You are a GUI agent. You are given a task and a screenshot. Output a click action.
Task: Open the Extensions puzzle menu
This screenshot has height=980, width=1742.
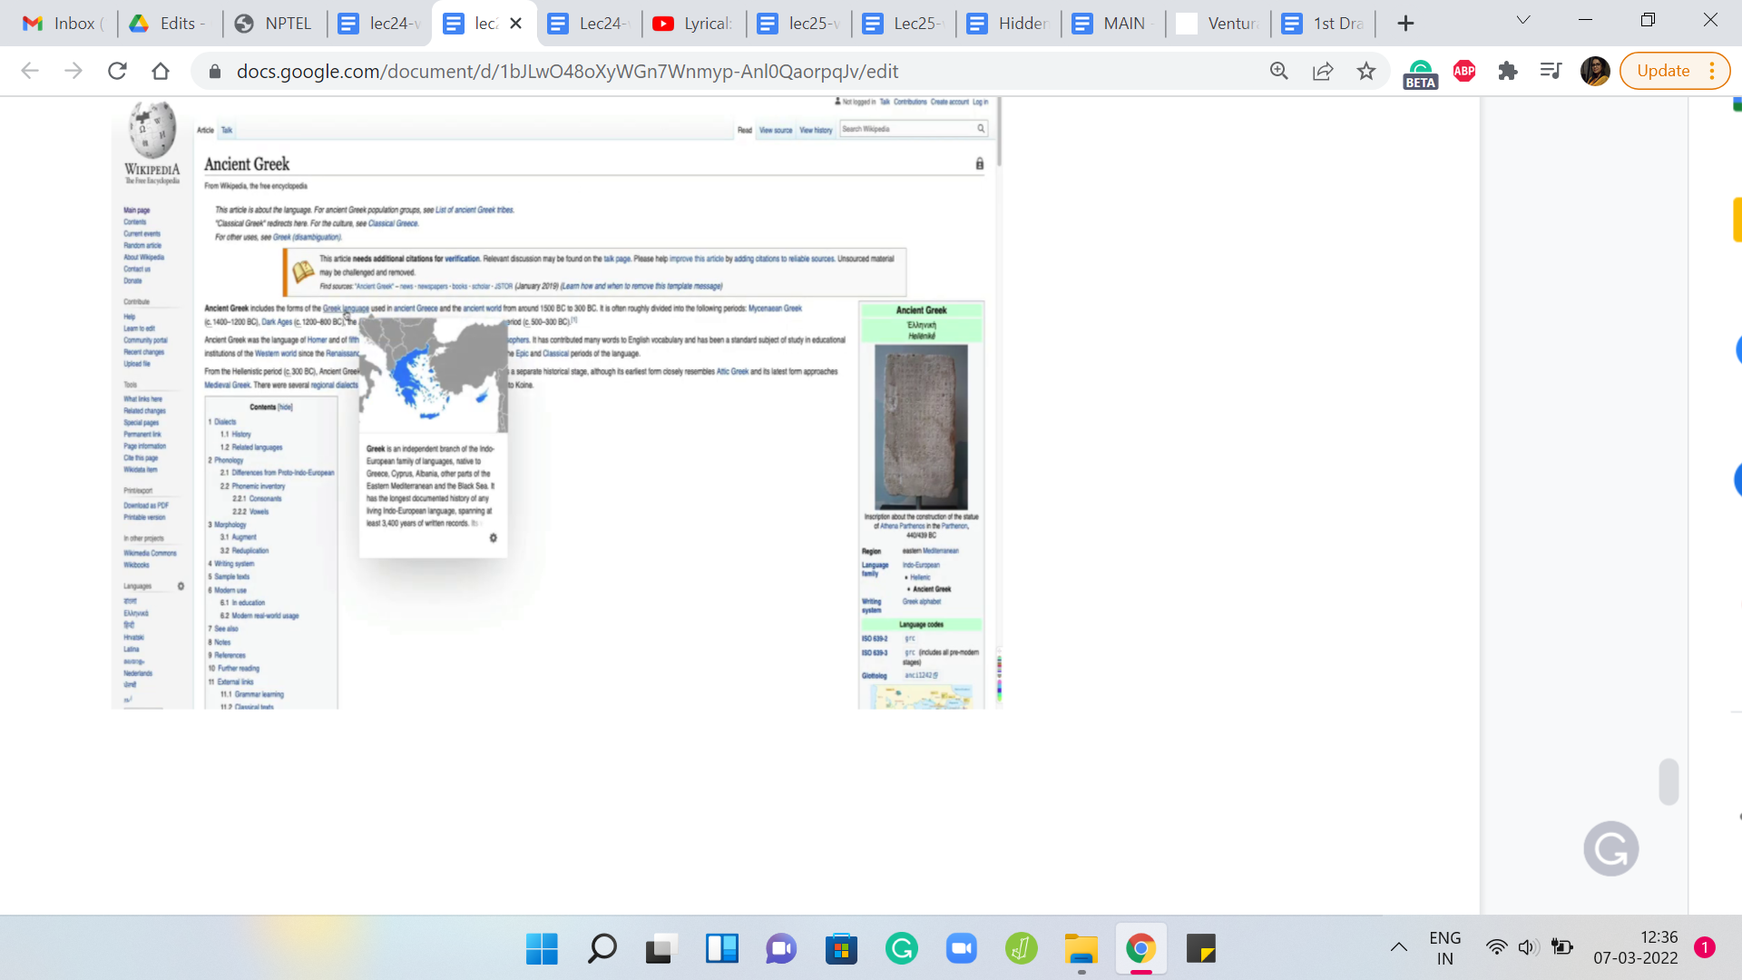[1508, 71]
